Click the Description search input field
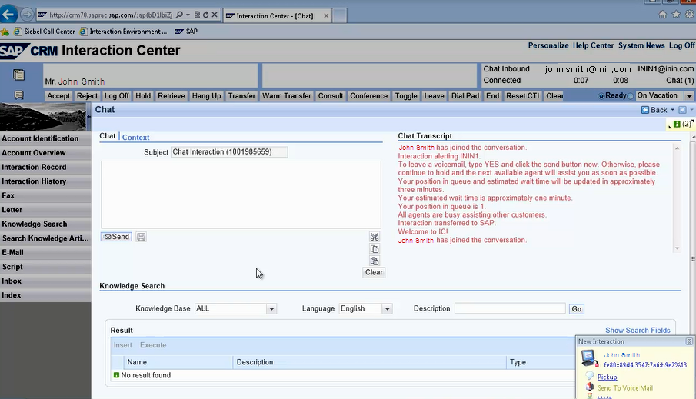 510,308
